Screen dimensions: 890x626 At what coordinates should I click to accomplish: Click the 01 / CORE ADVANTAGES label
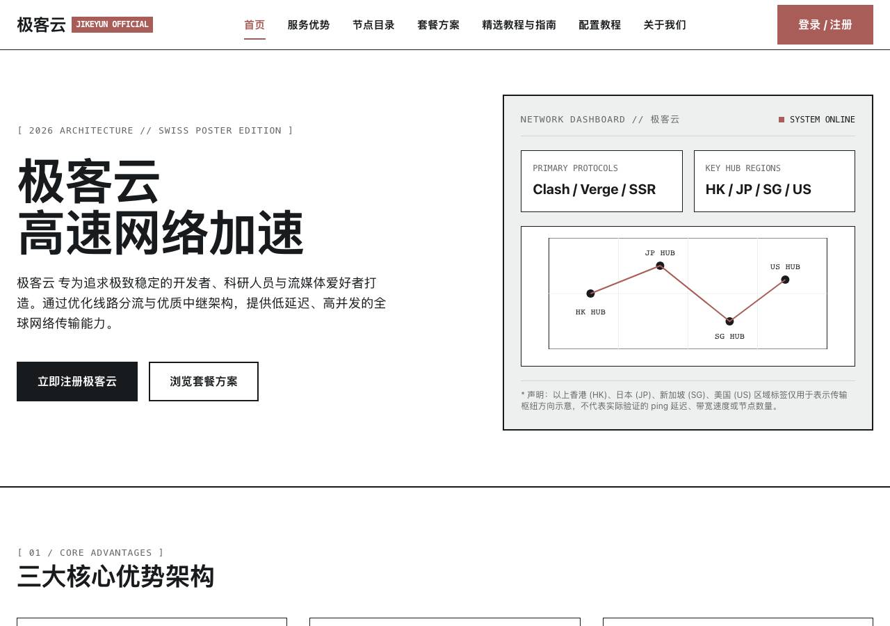point(90,553)
